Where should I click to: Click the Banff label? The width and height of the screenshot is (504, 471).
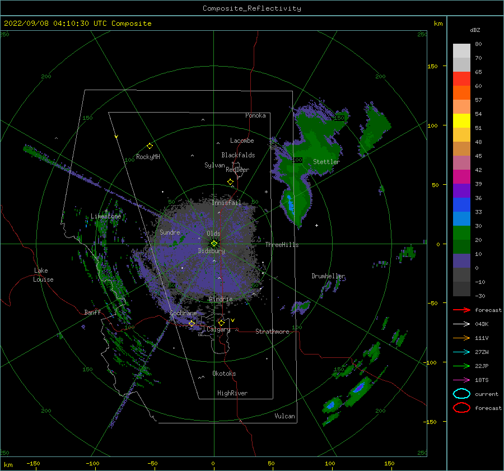coord(92,312)
